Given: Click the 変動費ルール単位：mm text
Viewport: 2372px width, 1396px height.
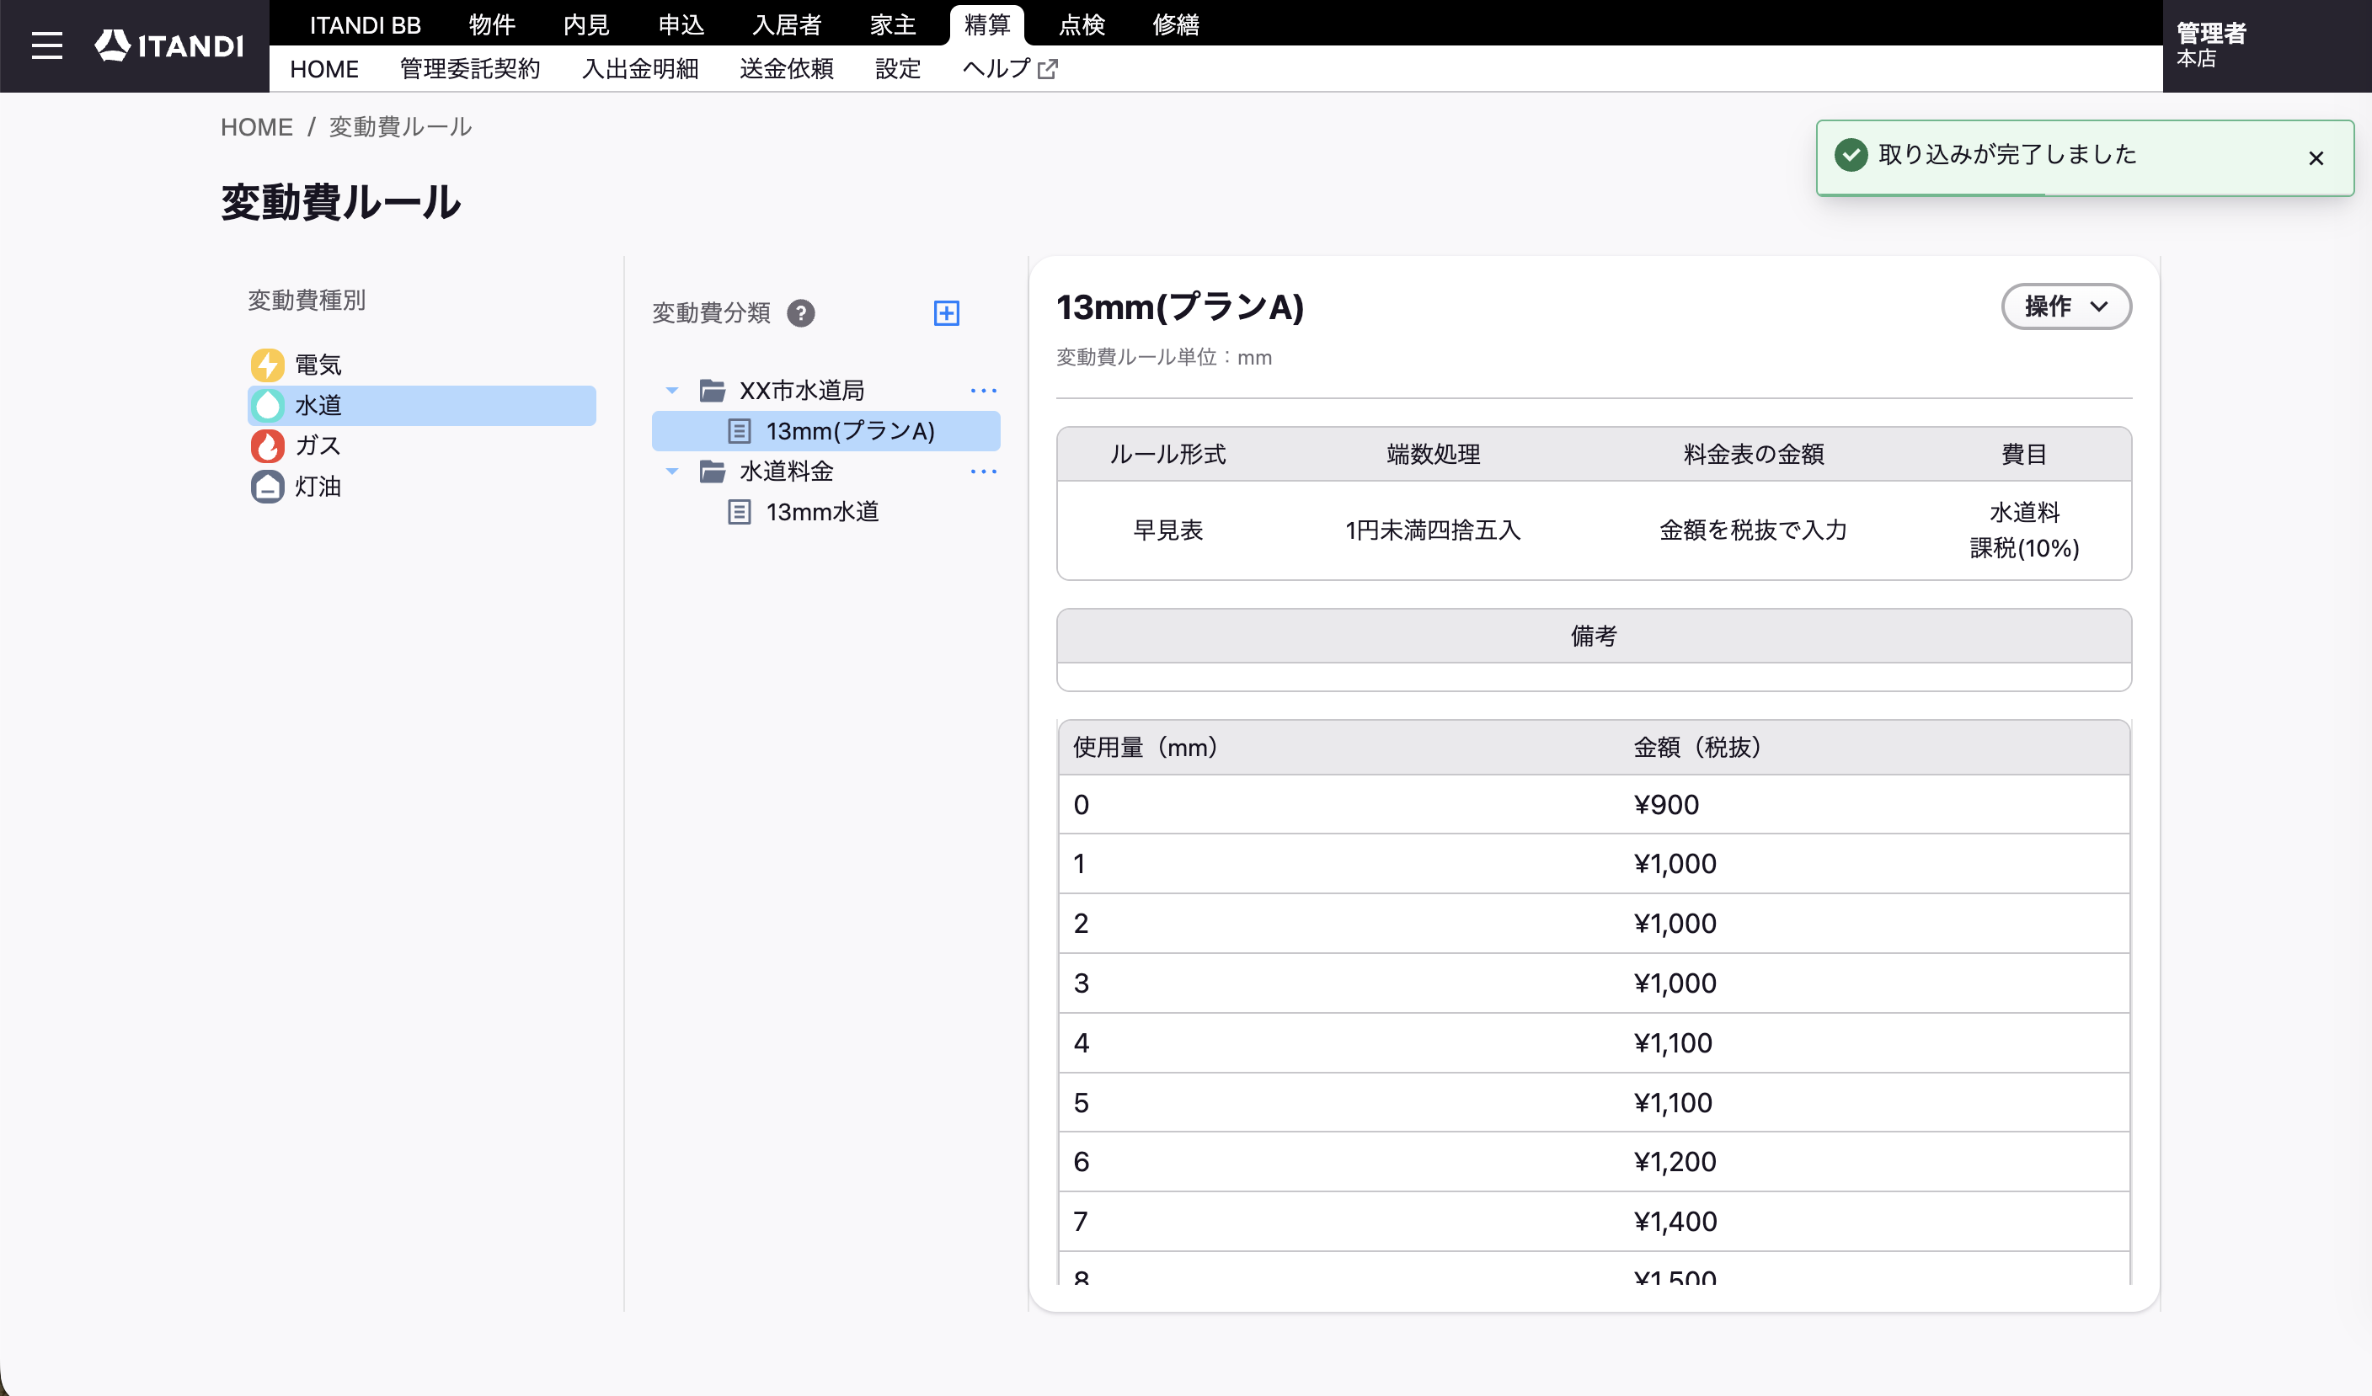Looking at the screenshot, I should click(x=1164, y=358).
